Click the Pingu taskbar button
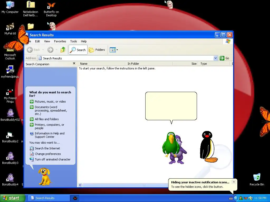This screenshot has width=270, height=202. click(x=75, y=198)
